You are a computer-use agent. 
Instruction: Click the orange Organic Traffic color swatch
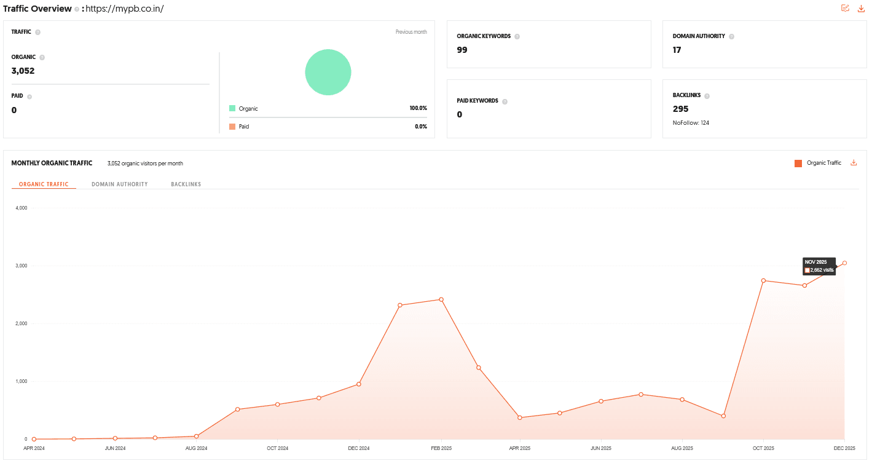(x=798, y=162)
